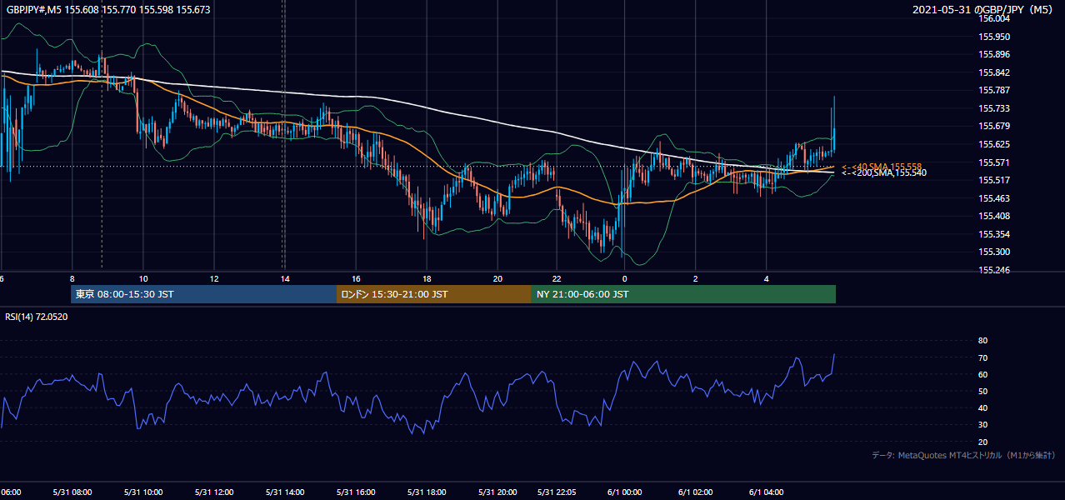The width and height of the screenshot is (1065, 500).
Task: Click hour 14 on the price chart time axis
Action: point(284,278)
